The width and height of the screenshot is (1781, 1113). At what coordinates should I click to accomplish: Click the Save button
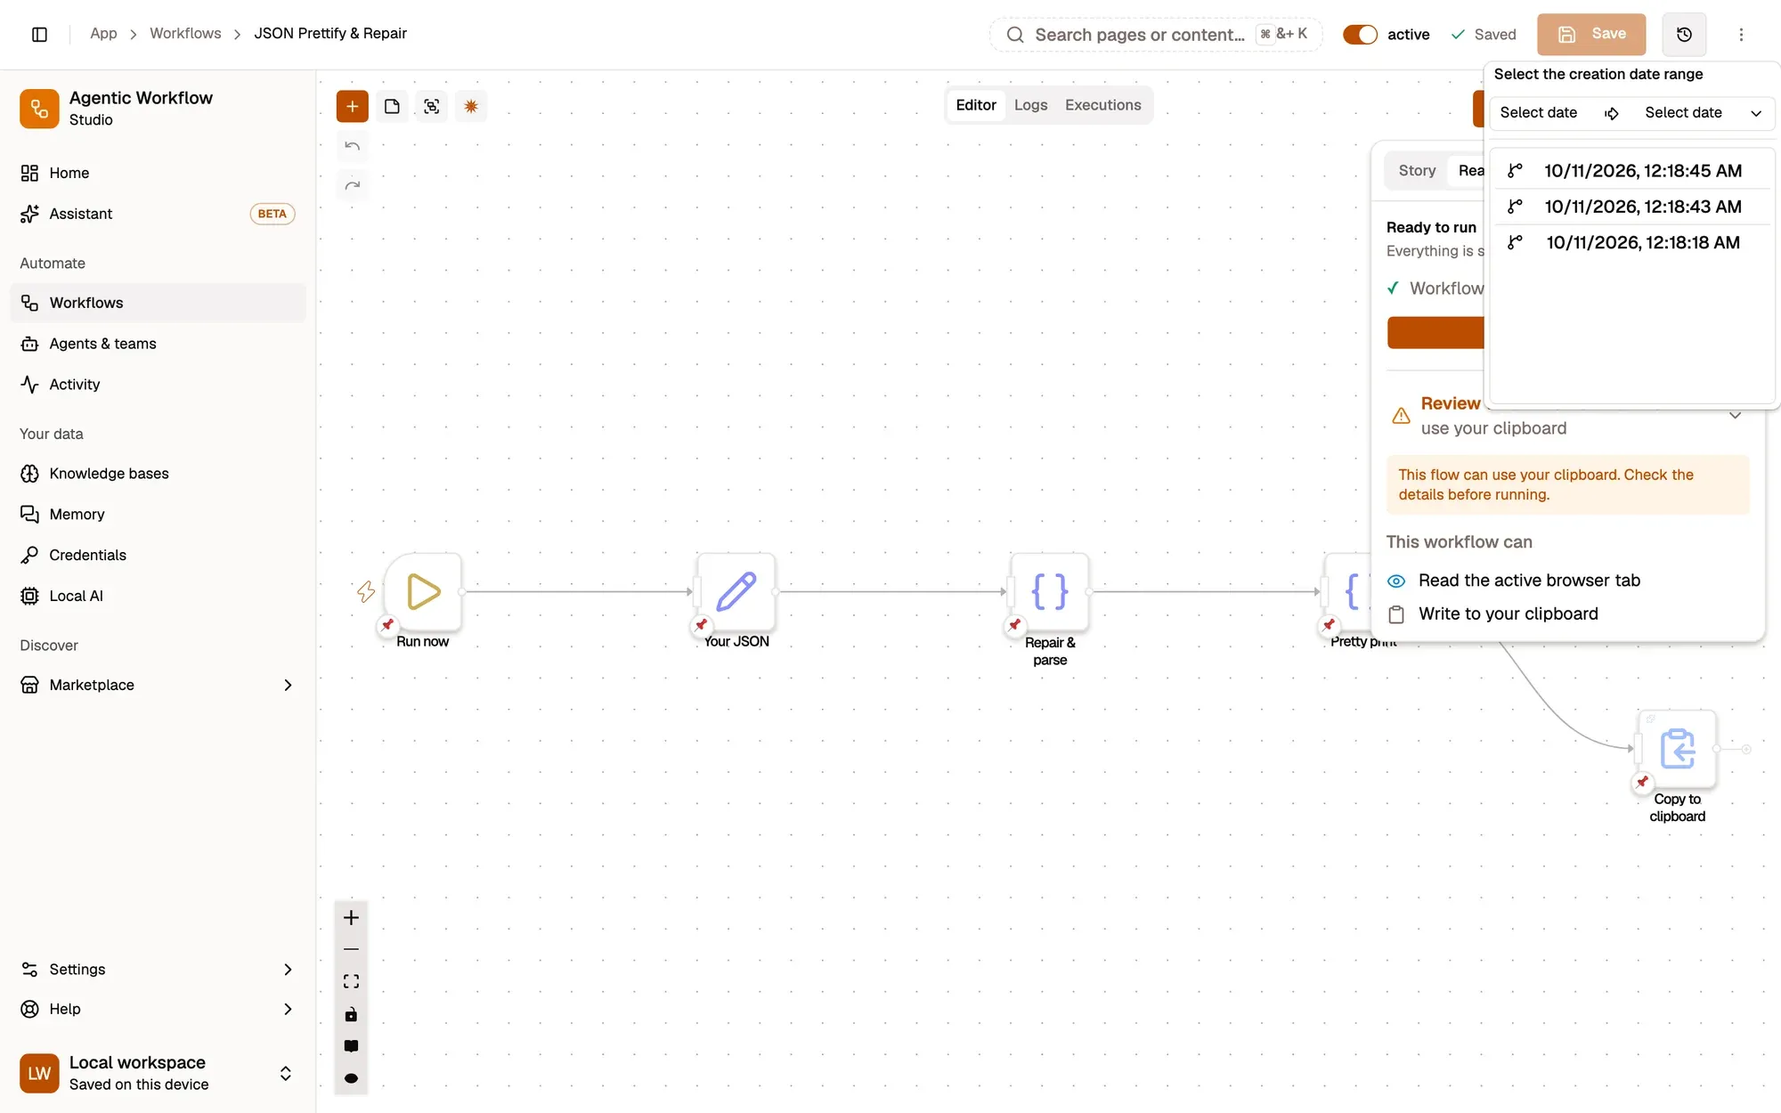pos(1591,34)
